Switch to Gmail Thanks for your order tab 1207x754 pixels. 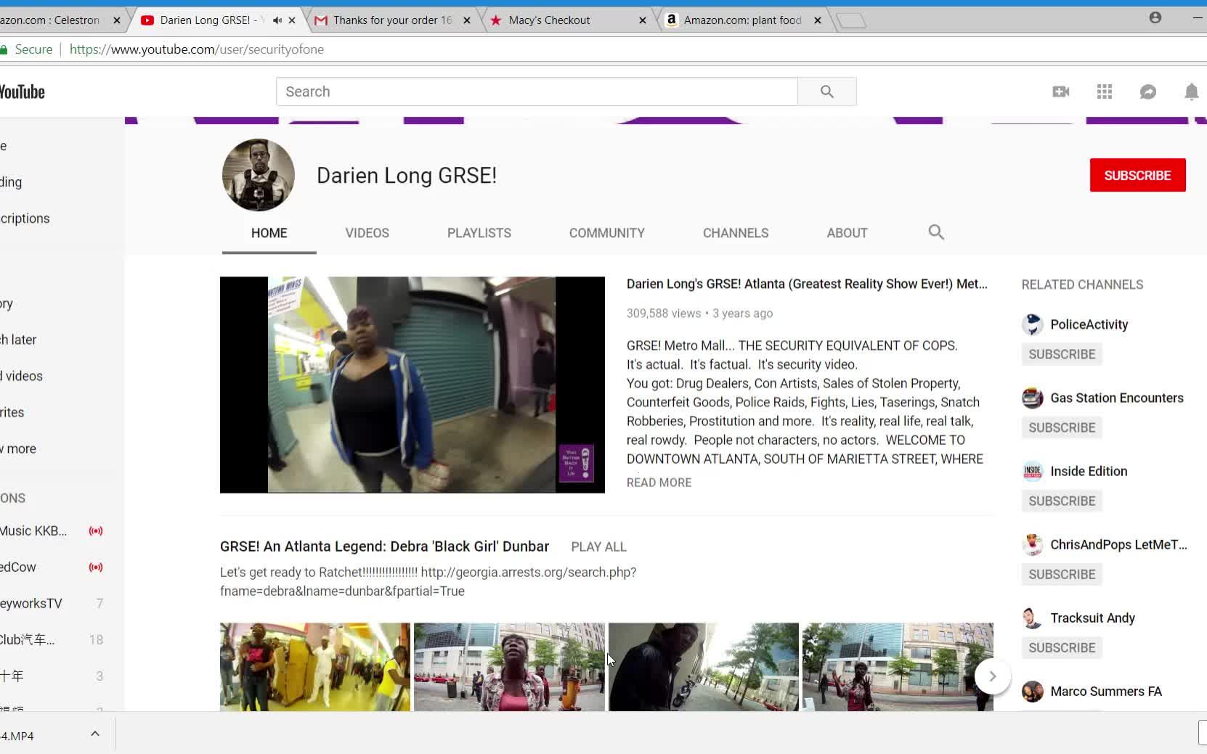[x=392, y=20]
